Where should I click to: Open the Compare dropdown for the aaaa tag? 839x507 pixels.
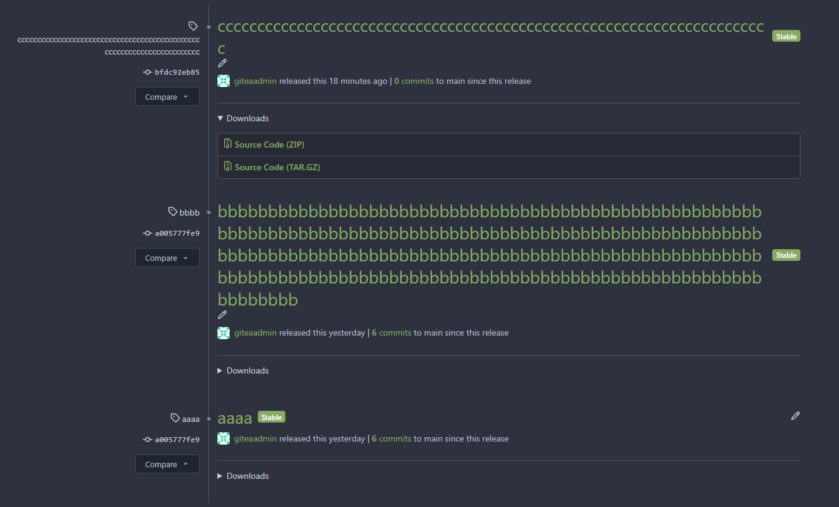coord(167,464)
